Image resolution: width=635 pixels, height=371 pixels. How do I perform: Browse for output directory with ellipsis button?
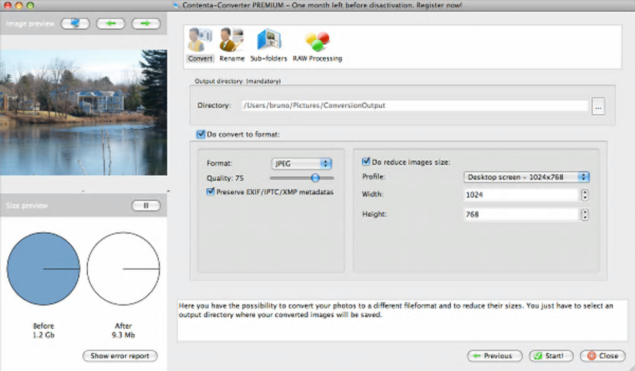coord(598,106)
